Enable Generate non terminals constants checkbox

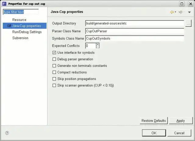tap(54, 66)
